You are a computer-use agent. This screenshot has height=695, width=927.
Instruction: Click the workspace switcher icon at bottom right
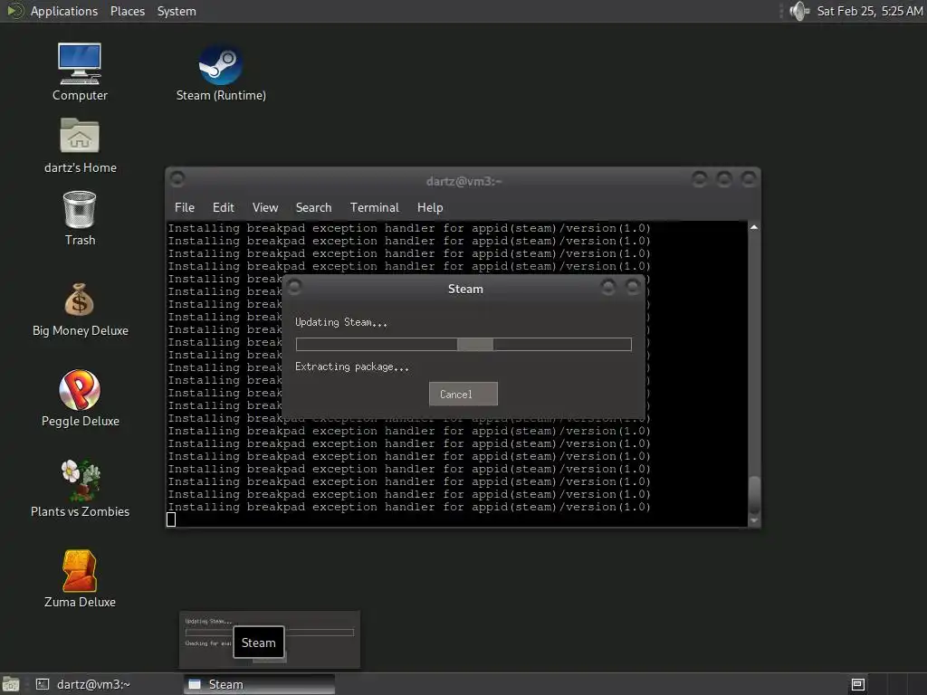(858, 684)
